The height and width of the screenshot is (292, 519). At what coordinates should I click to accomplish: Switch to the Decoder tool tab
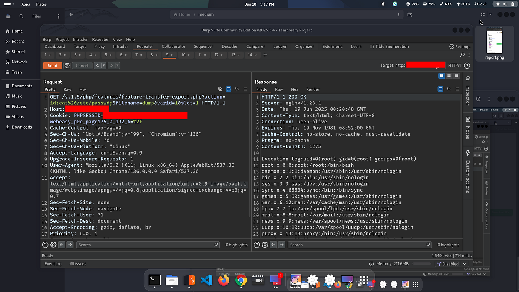point(229,47)
